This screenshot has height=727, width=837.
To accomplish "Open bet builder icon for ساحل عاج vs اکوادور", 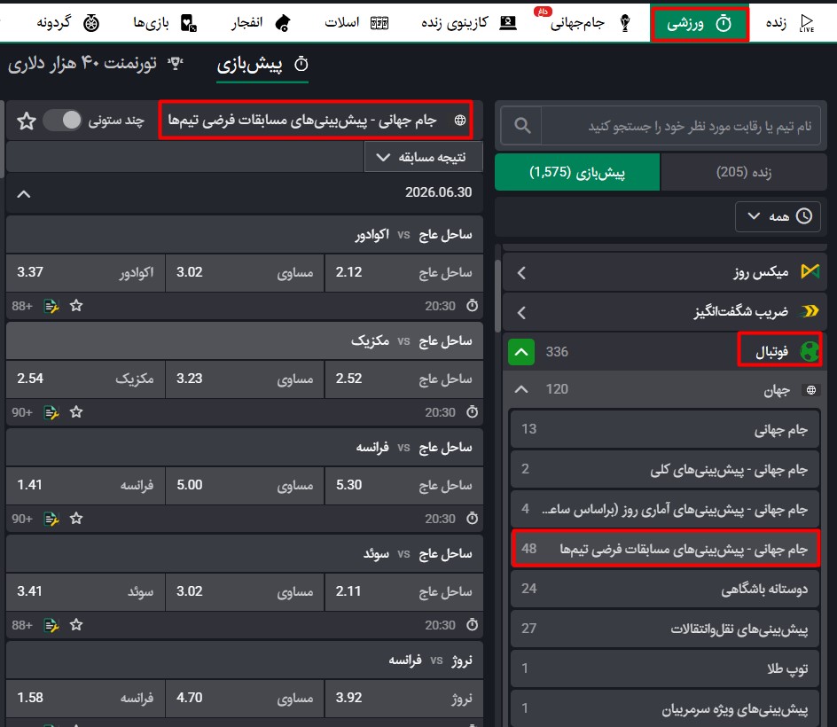I will point(51,307).
